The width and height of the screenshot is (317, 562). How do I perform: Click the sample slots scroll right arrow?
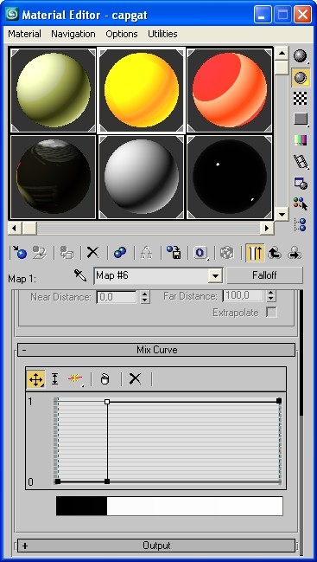(x=267, y=228)
